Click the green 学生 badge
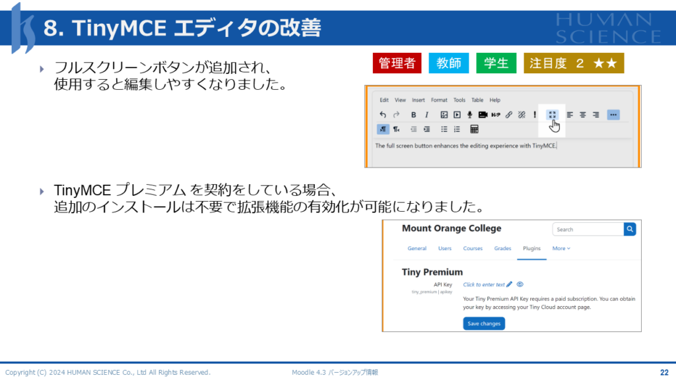Viewport: 676px width, 380px height. click(x=496, y=63)
